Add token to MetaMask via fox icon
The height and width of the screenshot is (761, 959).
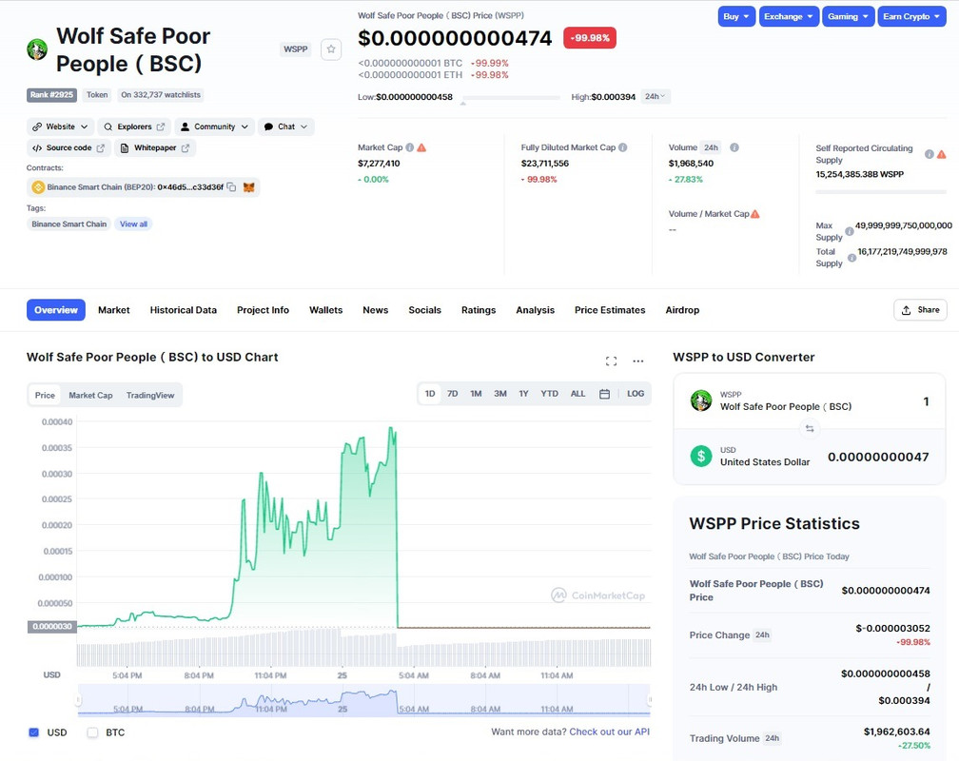(x=249, y=187)
